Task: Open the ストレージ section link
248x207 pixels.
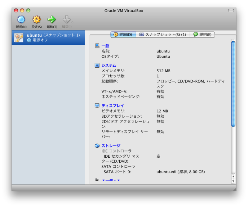Action: point(111,146)
